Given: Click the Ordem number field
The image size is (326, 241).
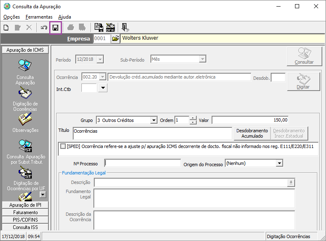Looking at the screenshot, I should pyautogui.click(x=182, y=120).
